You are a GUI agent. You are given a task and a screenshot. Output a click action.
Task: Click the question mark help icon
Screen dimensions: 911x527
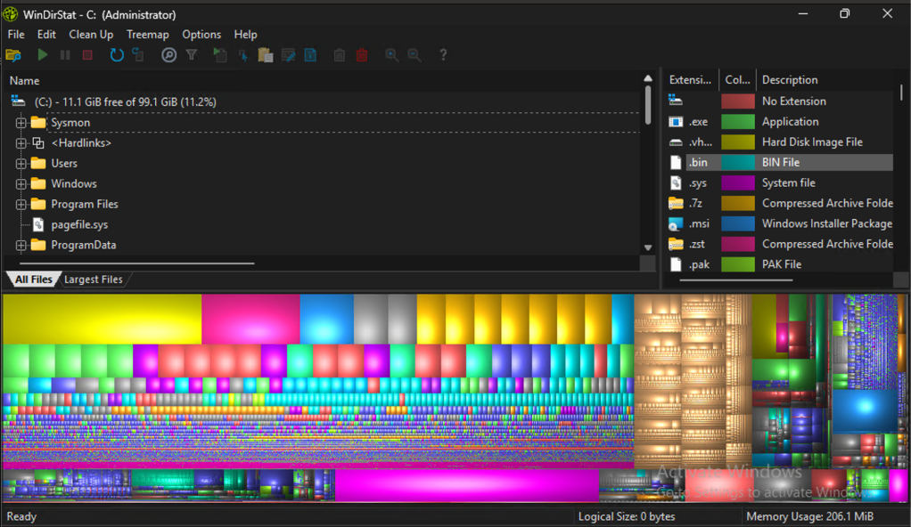[x=443, y=55]
